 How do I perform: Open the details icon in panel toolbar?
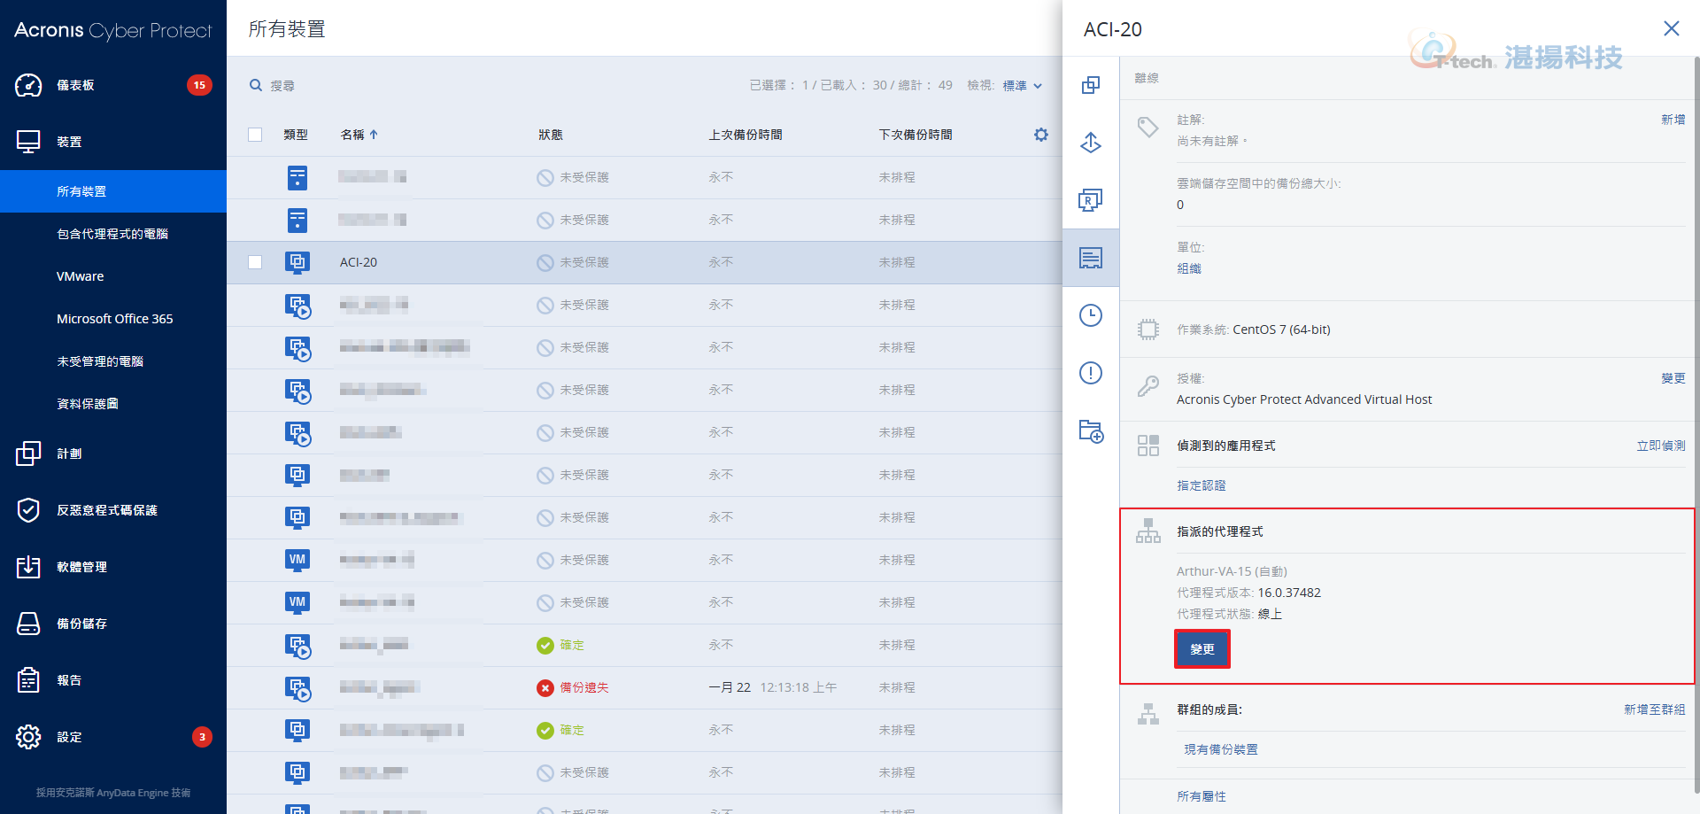(1091, 258)
